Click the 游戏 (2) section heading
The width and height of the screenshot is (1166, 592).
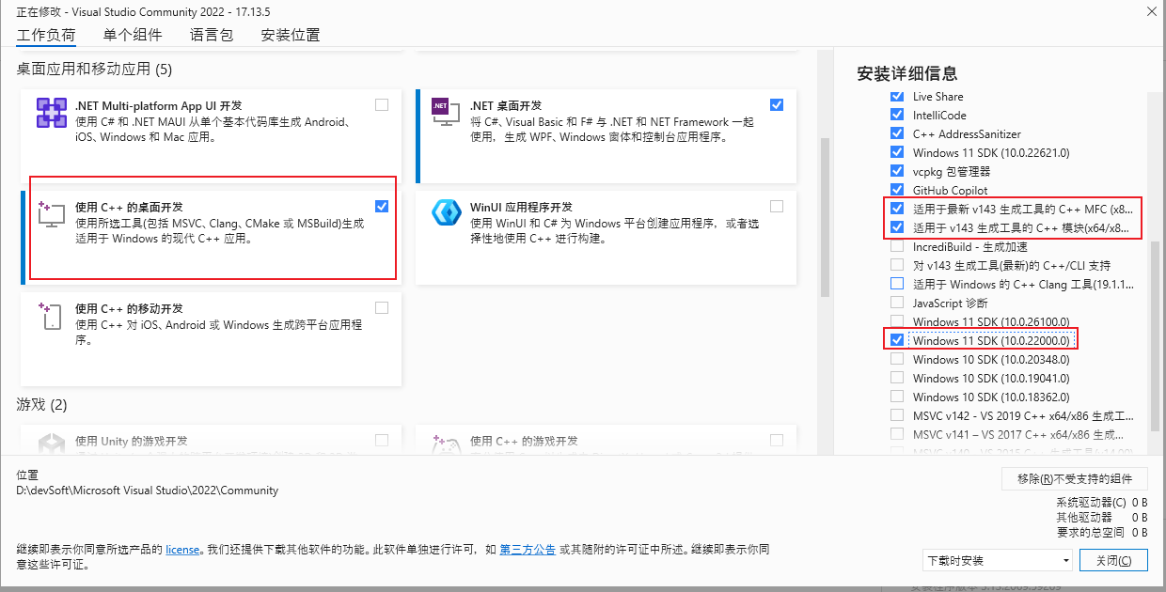coord(41,405)
